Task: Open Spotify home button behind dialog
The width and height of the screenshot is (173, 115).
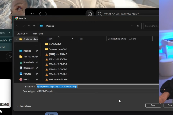Action: [90, 14]
